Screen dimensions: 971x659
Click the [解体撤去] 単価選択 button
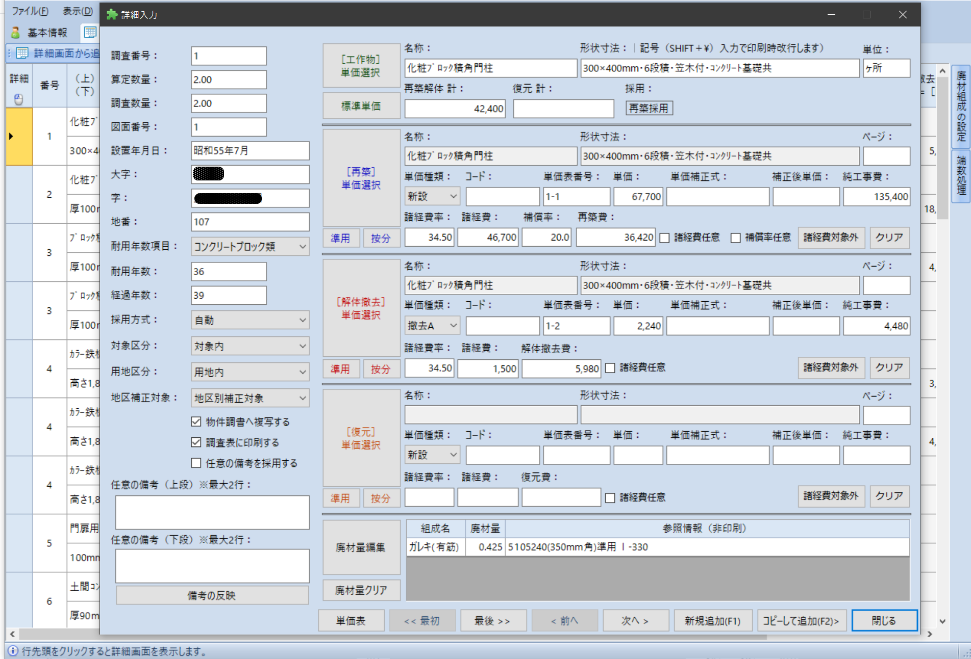(x=361, y=308)
